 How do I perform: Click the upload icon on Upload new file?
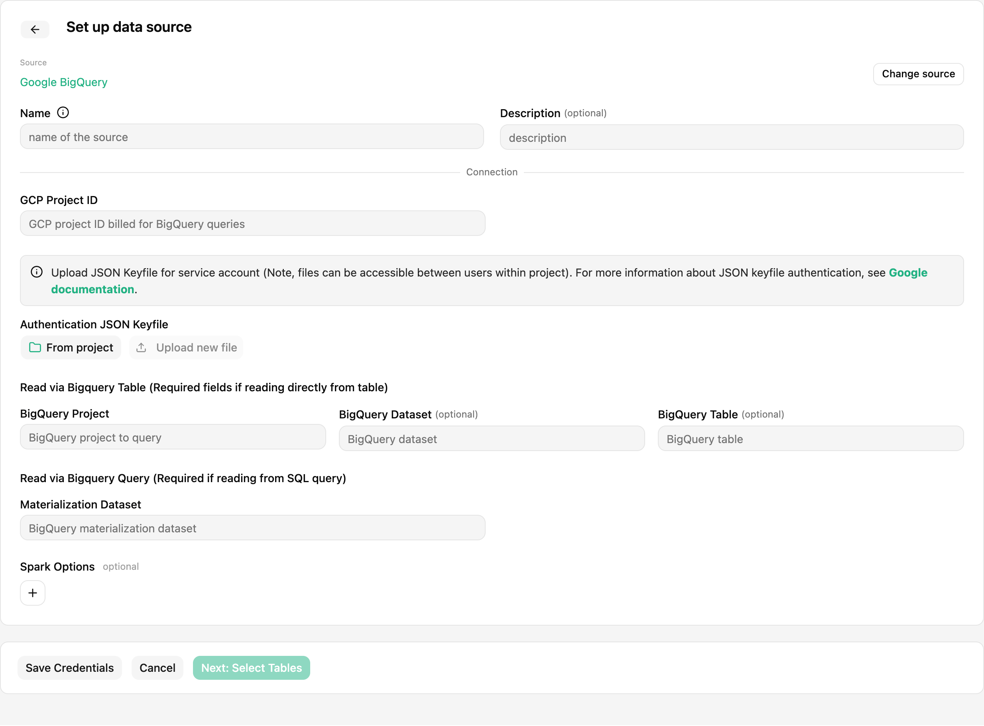[x=141, y=347]
